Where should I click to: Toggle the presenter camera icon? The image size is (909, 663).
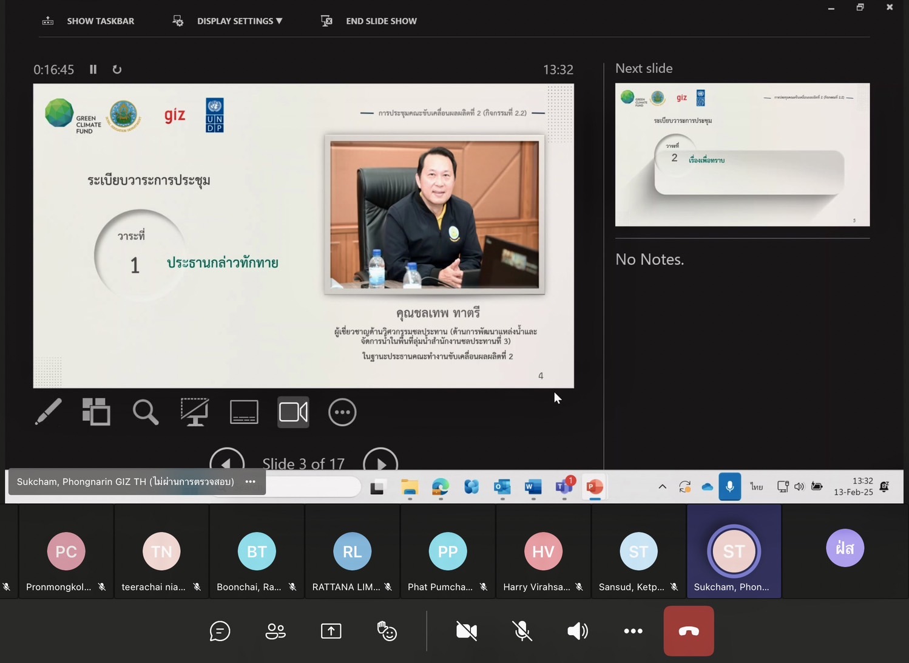click(x=293, y=412)
